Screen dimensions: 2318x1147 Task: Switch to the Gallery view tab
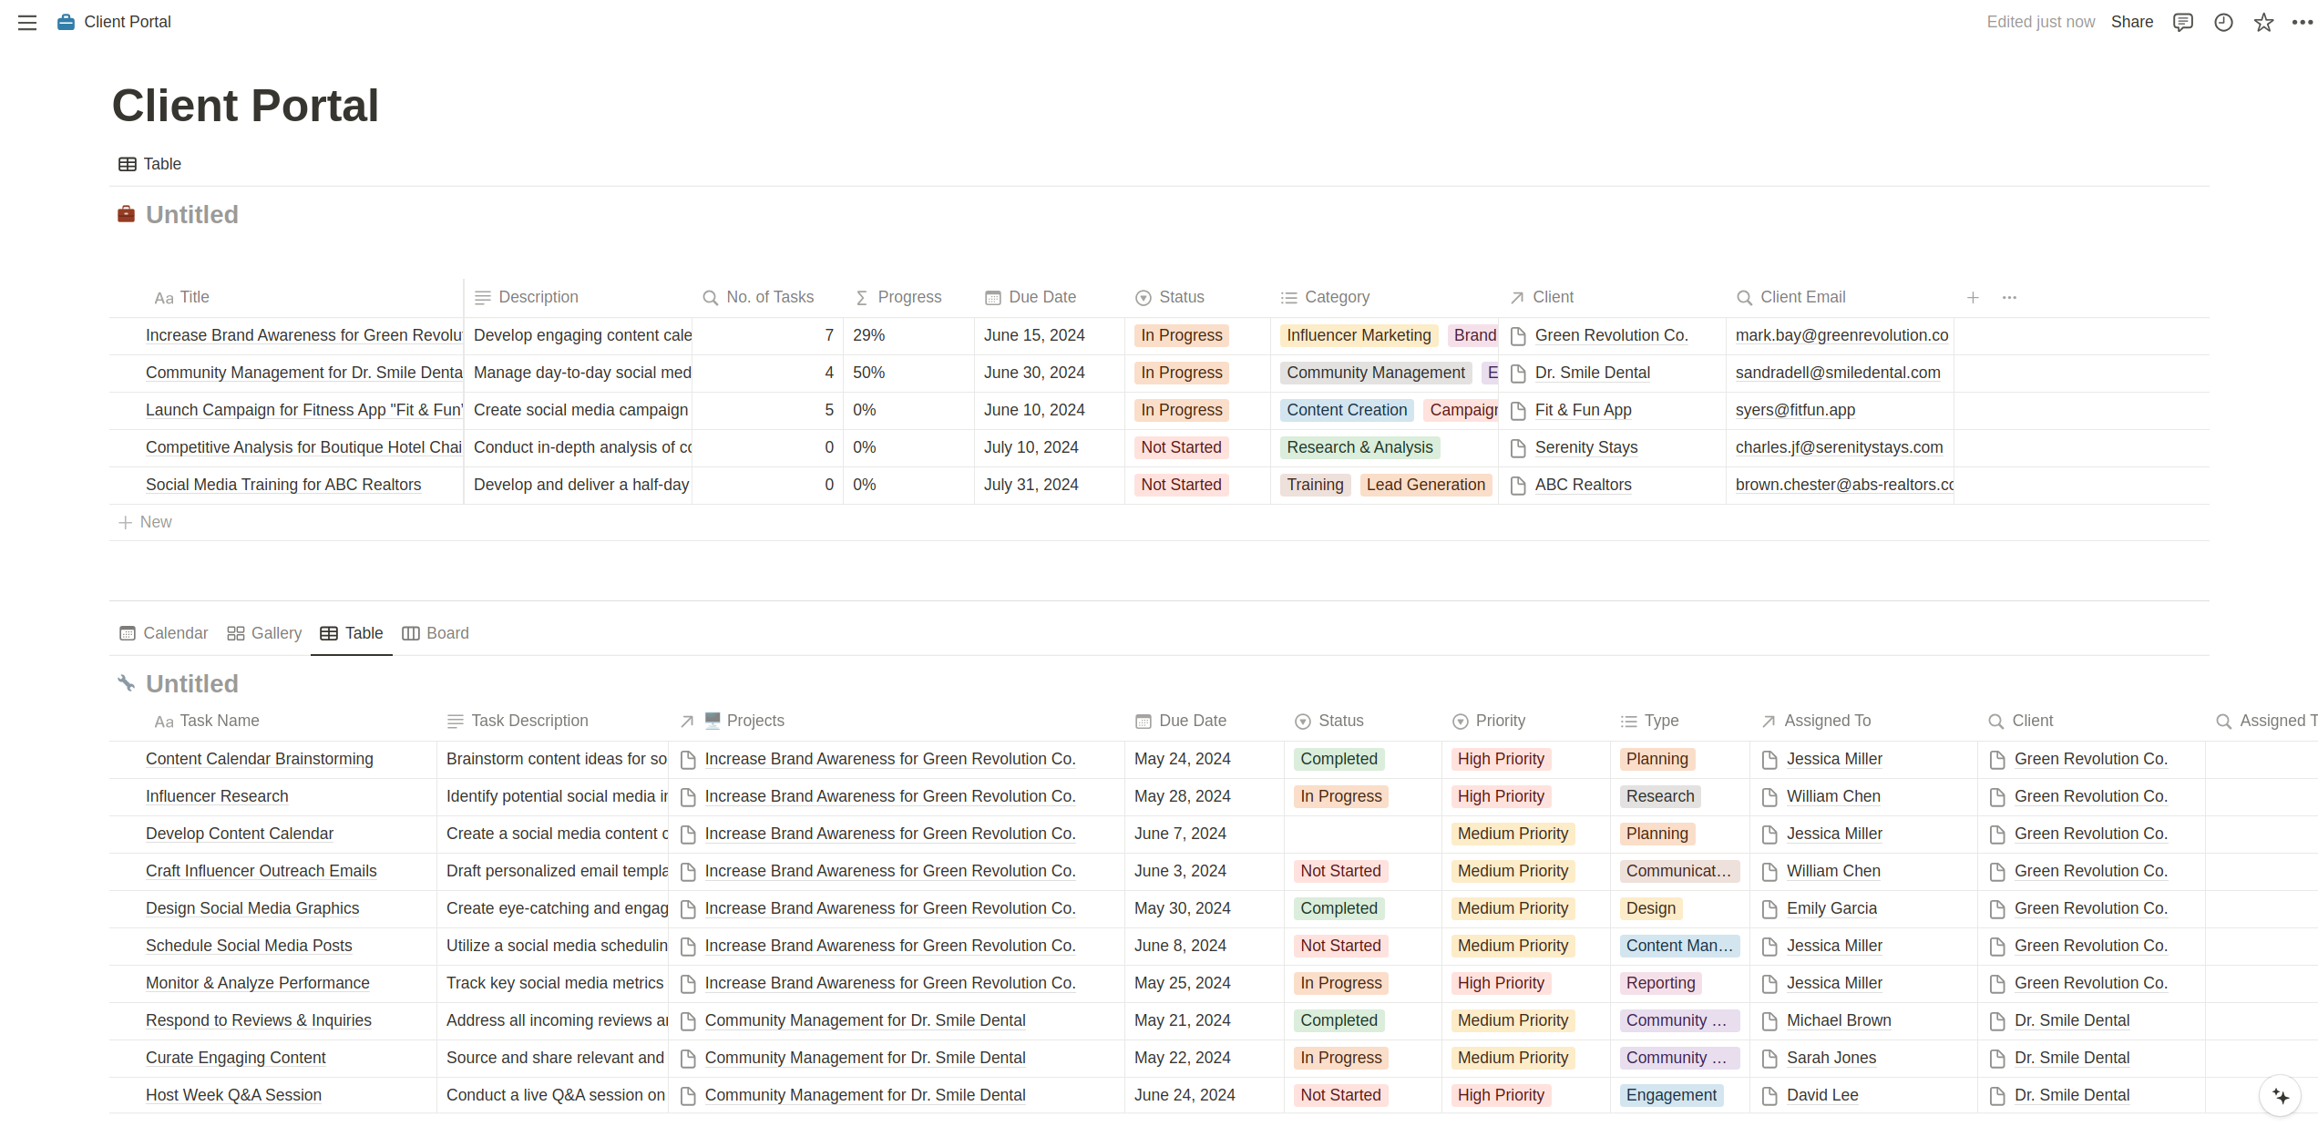point(264,633)
